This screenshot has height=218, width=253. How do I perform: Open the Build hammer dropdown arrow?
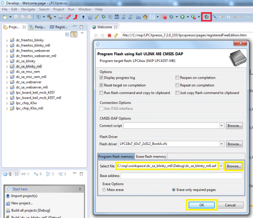[55, 17]
